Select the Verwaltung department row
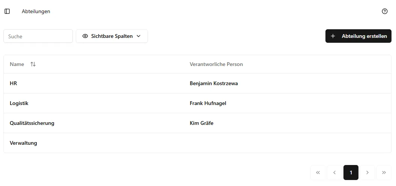Viewport: 396px width, 186px height. click(x=23, y=143)
